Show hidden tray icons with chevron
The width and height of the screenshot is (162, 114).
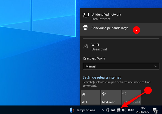coord(102,110)
